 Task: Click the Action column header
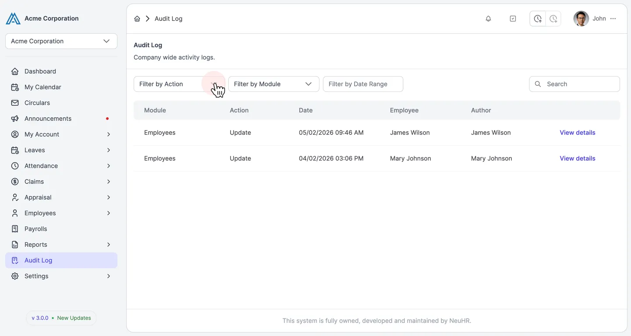click(x=239, y=110)
